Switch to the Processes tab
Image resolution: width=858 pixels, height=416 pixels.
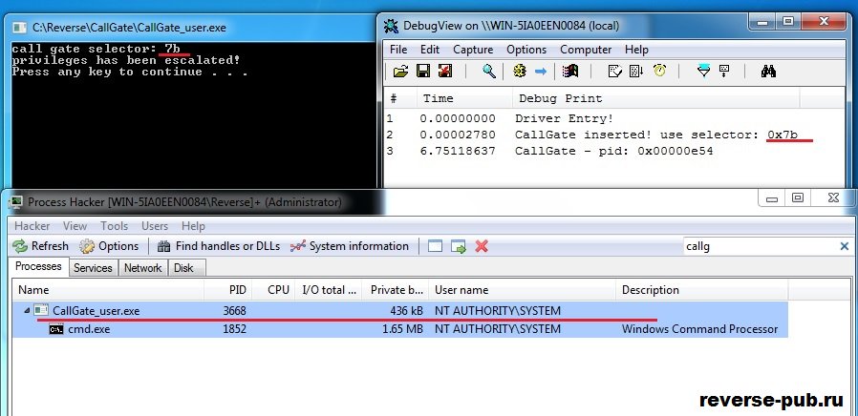click(38, 267)
